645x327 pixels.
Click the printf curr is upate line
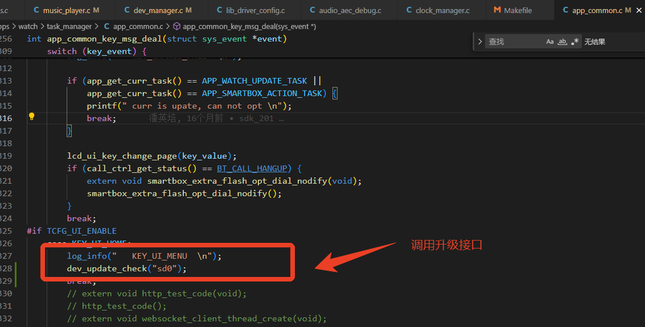click(189, 106)
